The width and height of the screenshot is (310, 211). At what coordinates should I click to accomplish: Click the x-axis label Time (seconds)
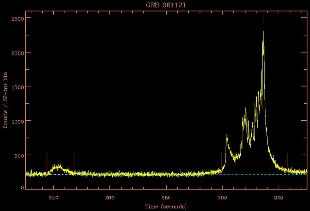pos(166,207)
